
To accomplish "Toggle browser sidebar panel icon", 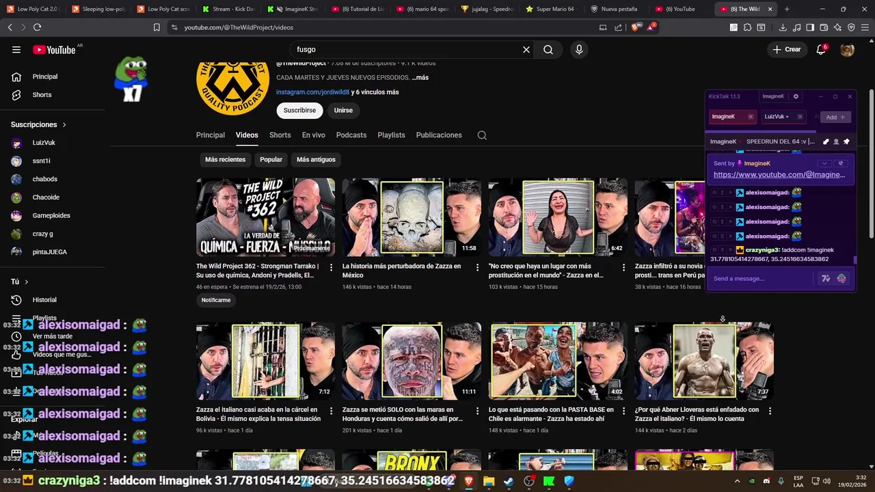I will pyautogui.click(x=810, y=27).
